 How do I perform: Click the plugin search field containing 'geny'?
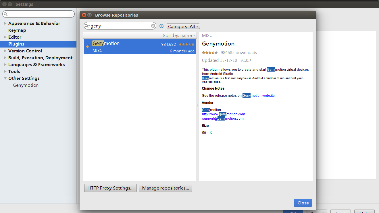pyautogui.click(x=120, y=26)
